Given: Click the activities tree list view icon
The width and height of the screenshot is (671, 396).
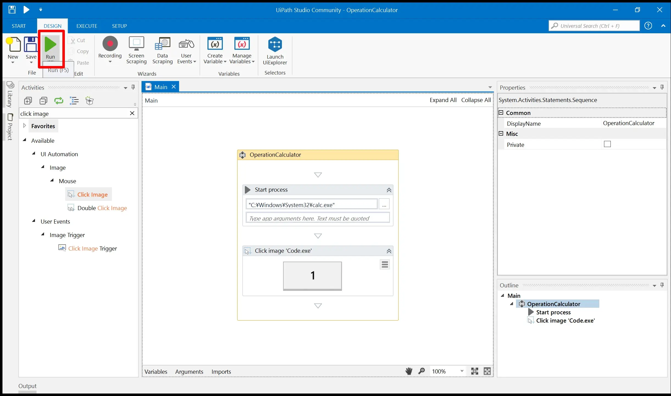Looking at the screenshot, I should pos(74,101).
